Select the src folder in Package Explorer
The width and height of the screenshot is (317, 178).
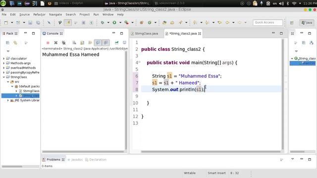15,82
